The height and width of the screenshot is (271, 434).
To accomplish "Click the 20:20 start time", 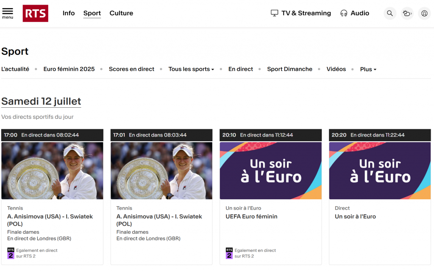I will point(339,135).
